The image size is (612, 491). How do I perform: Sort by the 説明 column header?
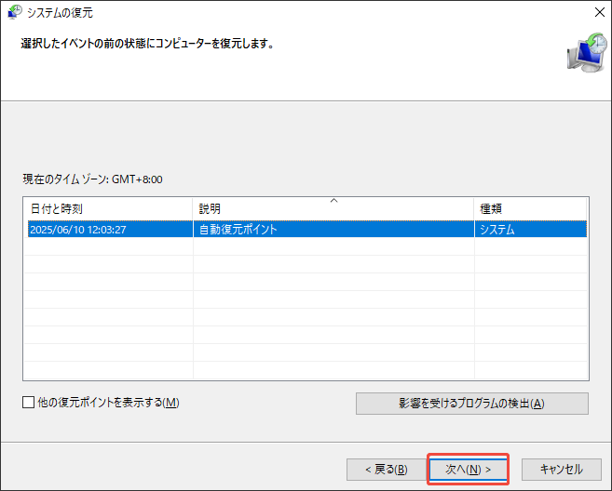[333, 209]
